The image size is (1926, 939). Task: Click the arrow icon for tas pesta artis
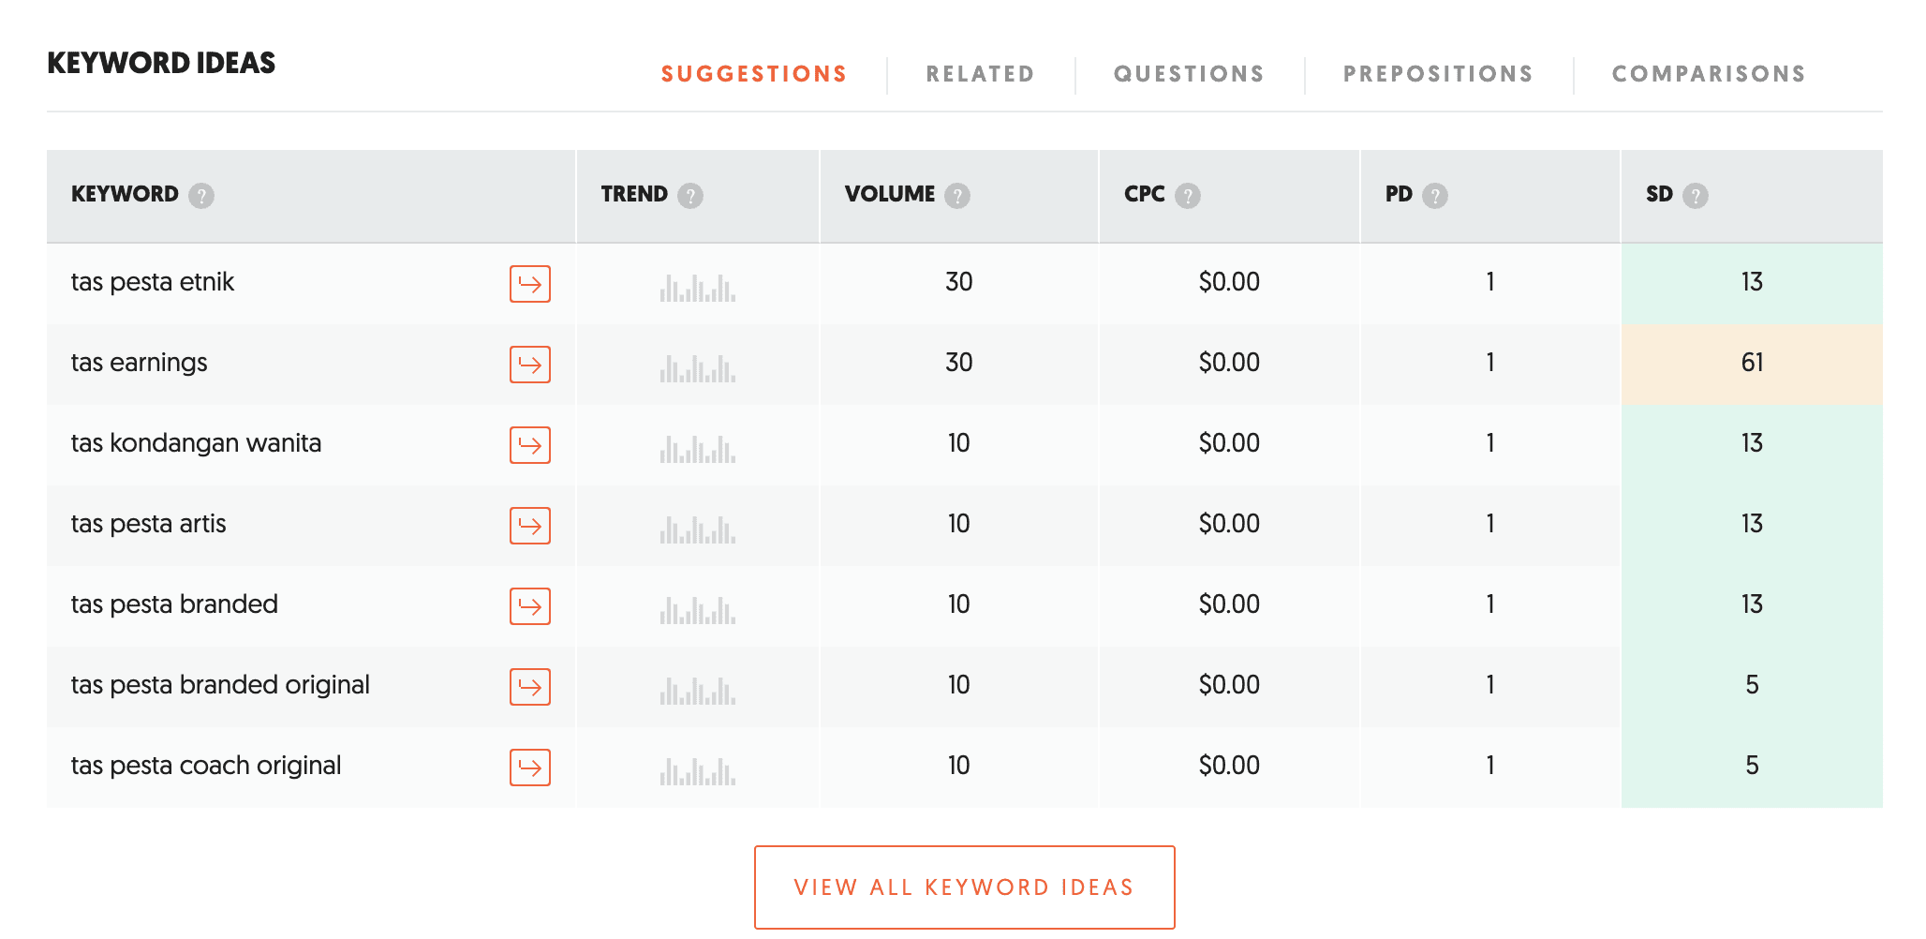click(530, 526)
